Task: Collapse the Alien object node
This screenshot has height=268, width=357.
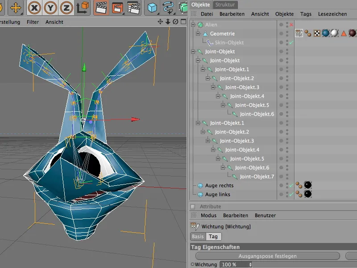Action: point(193,25)
